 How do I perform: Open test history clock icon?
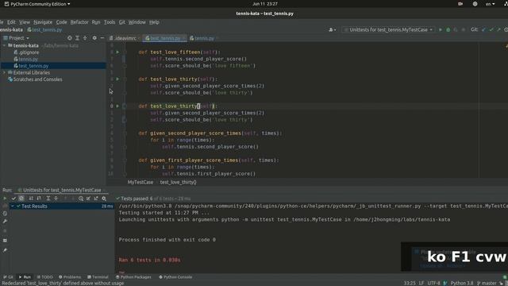(81, 199)
